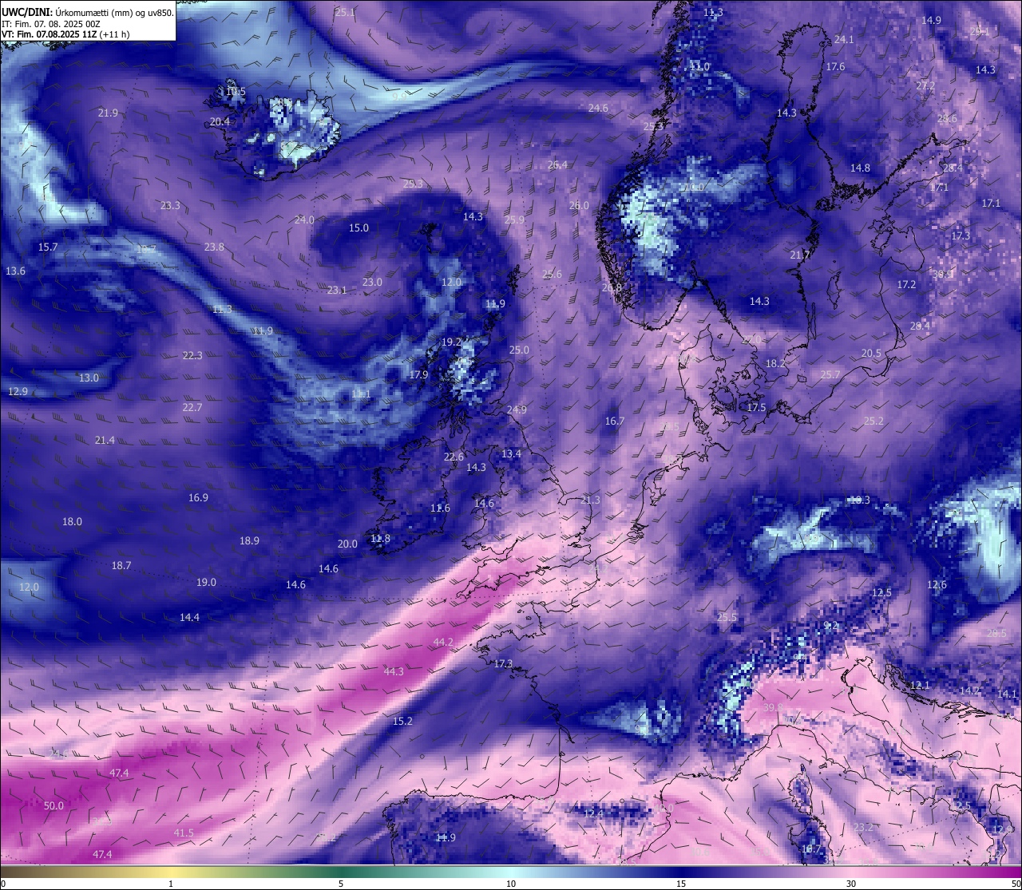Select the 39.8 value label

pos(773,708)
